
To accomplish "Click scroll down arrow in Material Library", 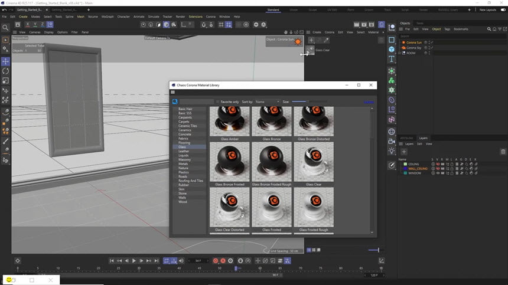I will pos(372,232).
